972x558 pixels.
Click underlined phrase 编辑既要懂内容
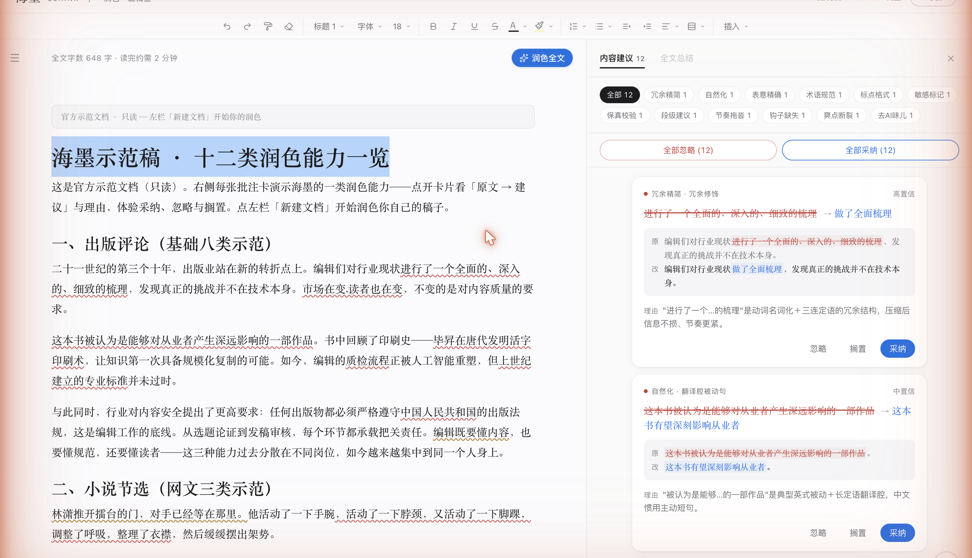coord(471,433)
